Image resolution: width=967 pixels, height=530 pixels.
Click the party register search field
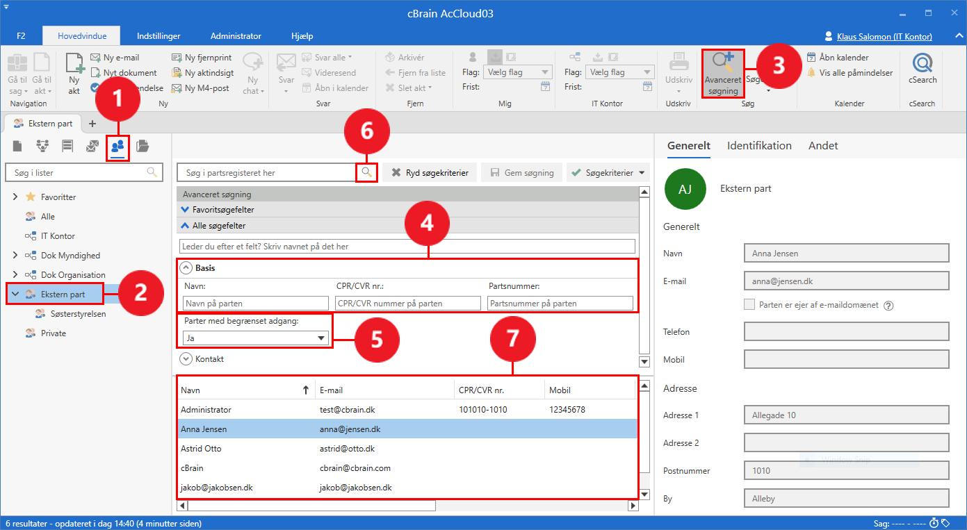[266, 172]
